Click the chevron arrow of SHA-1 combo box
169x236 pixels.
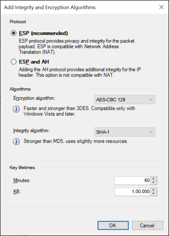click(151, 132)
